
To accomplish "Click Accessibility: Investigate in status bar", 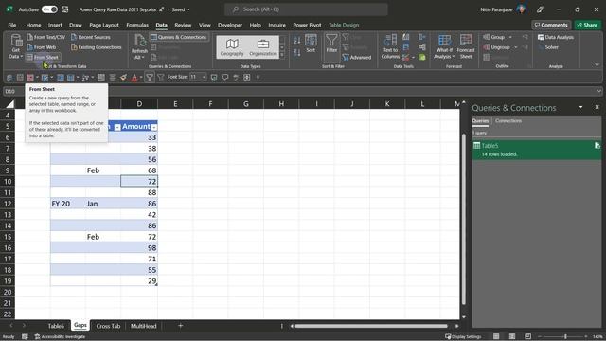I will tap(60, 337).
